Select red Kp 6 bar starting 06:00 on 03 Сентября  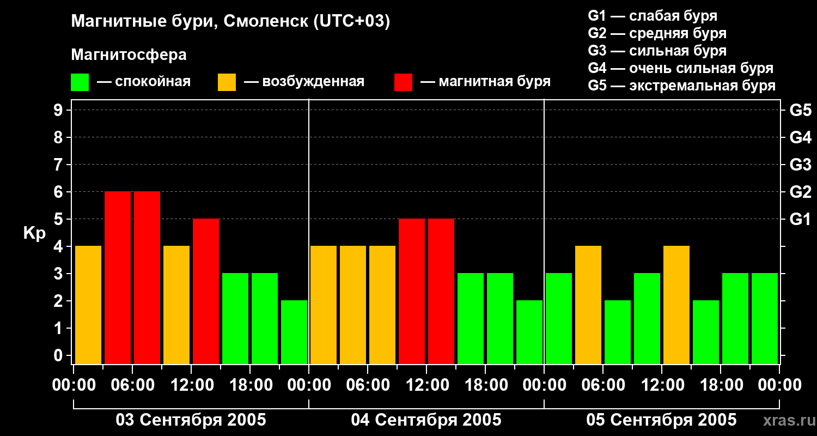[x=147, y=277]
